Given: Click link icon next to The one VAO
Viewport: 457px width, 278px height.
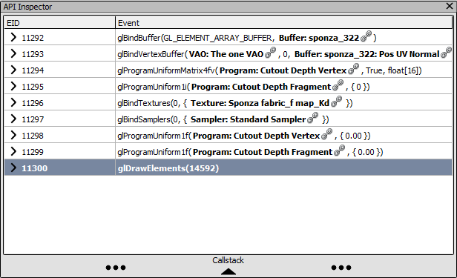Looking at the screenshot, I should click(x=270, y=53).
